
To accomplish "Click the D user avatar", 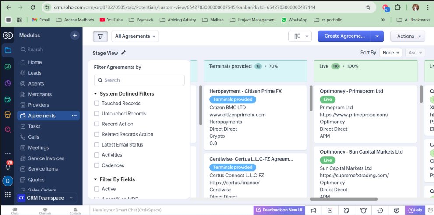I will 8,181.
